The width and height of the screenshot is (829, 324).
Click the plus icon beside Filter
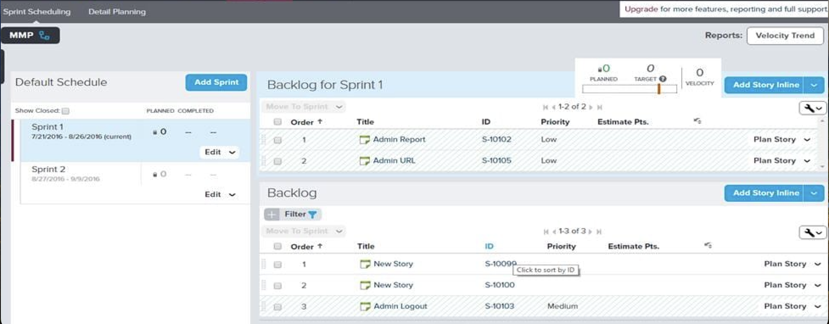272,214
